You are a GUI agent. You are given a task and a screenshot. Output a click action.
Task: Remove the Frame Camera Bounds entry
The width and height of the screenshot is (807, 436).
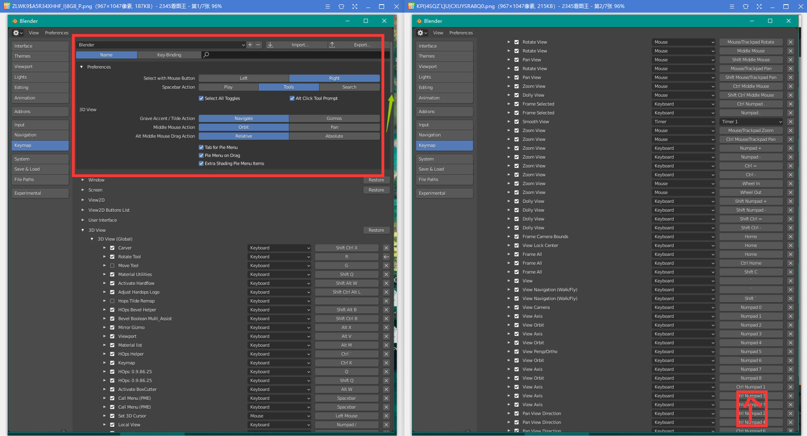[791, 237]
